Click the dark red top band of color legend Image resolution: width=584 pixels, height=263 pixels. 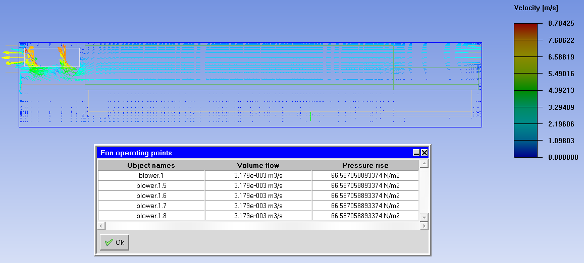(x=526, y=32)
